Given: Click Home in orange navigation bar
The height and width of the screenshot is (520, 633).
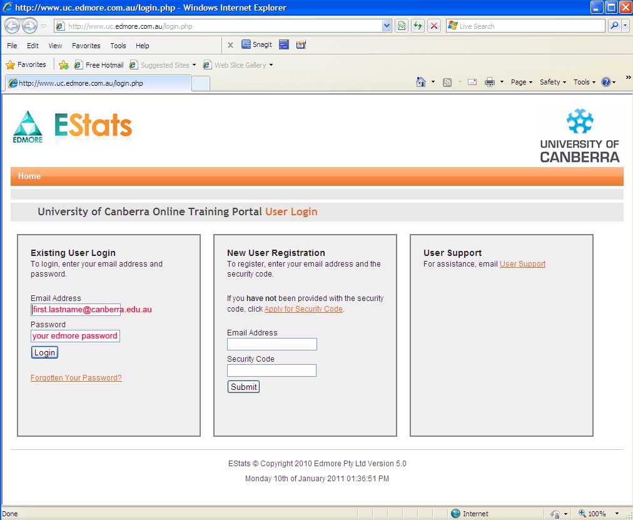Looking at the screenshot, I should (x=29, y=176).
